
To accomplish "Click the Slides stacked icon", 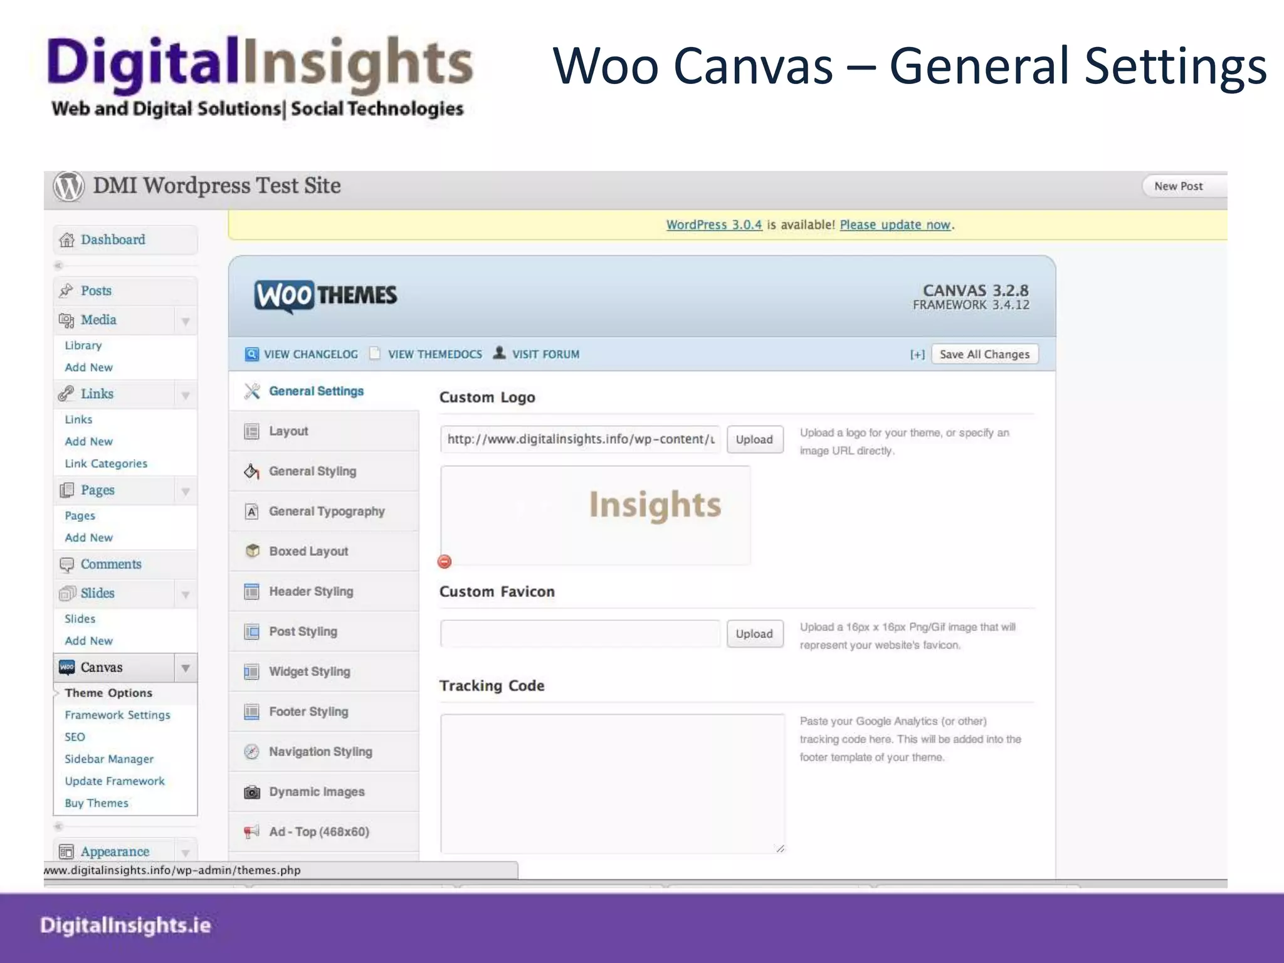I will pyautogui.click(x=66, y=593).
